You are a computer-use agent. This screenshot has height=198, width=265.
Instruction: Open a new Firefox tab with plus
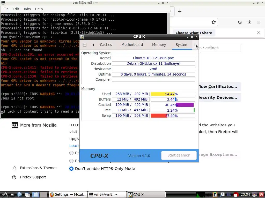[x=180, y=11]
